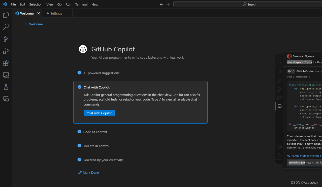Open the Remote Explorer view
The height and width of the screenshot is (187, 322).
(6, 75)
